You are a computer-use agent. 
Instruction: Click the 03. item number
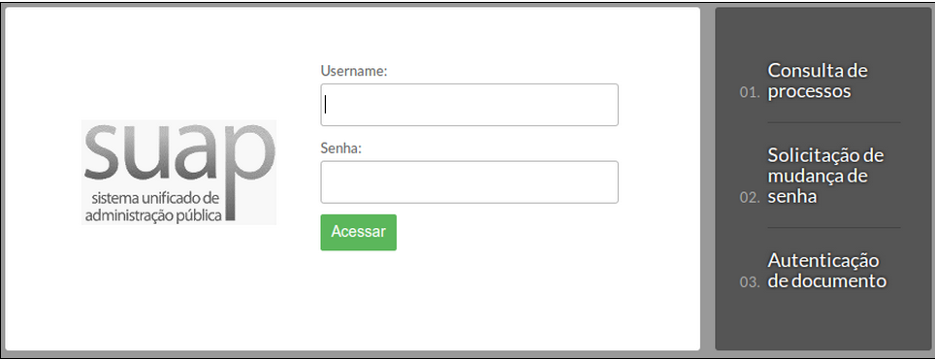[750, 281]
